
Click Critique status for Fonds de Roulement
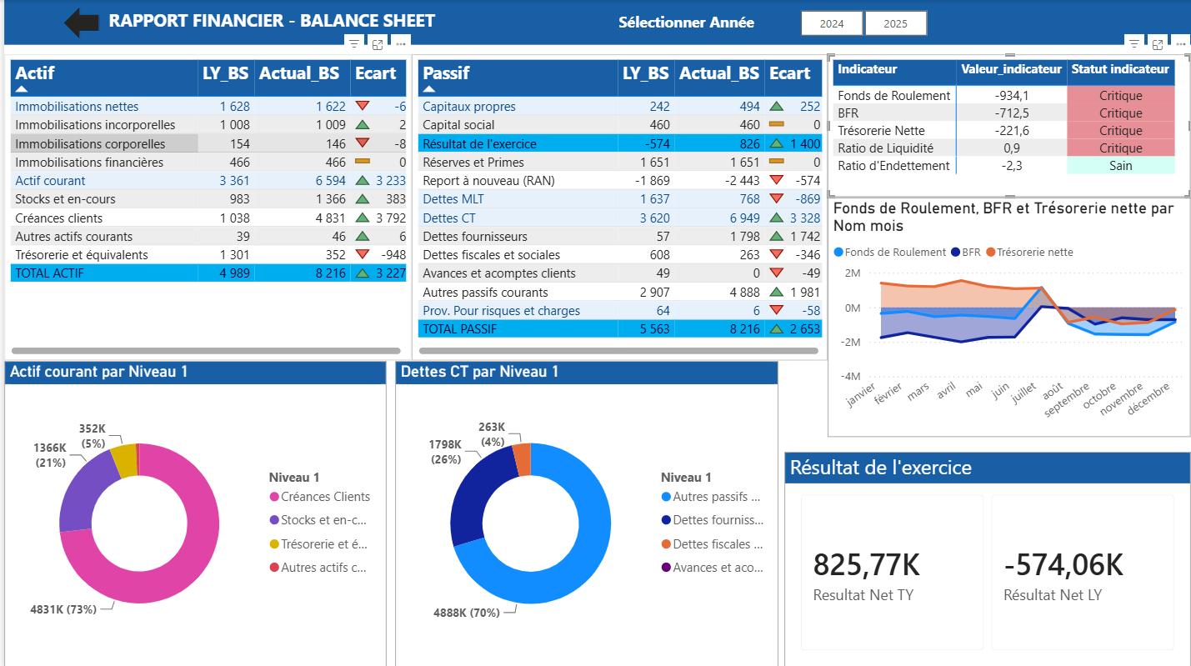click(x=1121, y=96)
